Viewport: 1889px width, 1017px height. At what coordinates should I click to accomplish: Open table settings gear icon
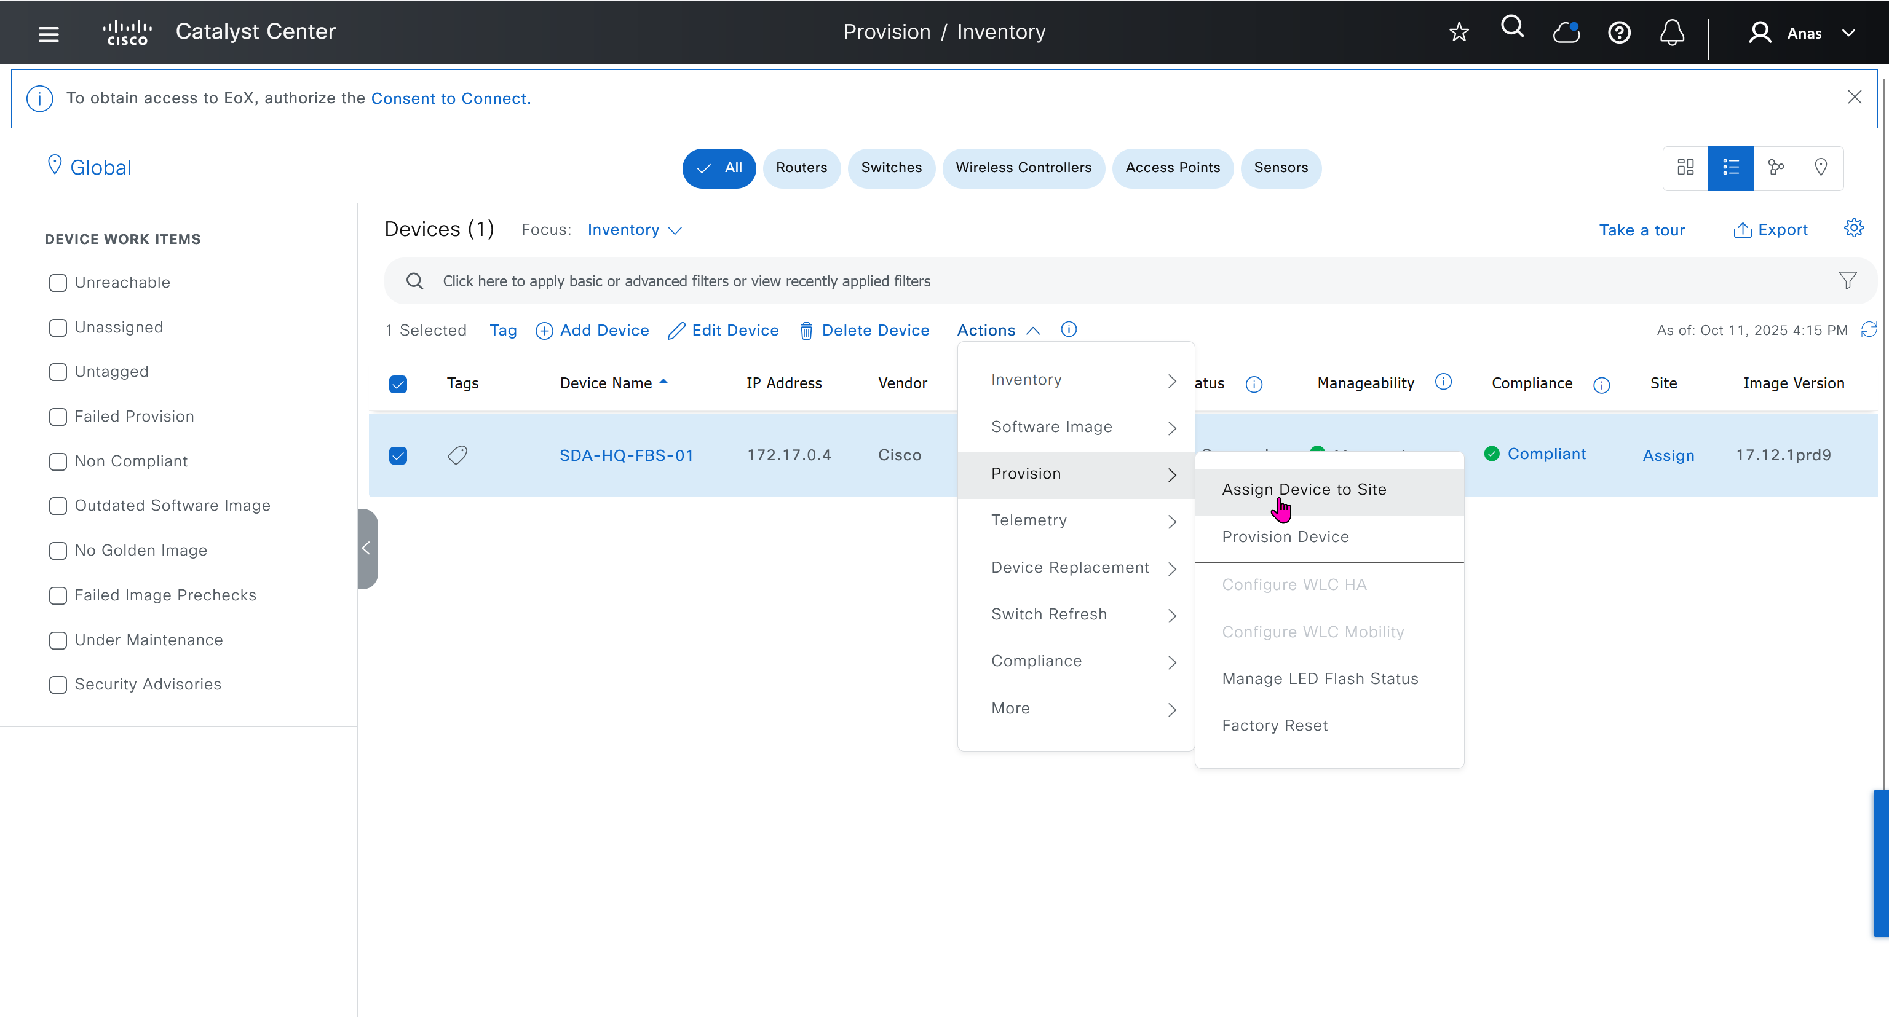[x=1854, y=228]
